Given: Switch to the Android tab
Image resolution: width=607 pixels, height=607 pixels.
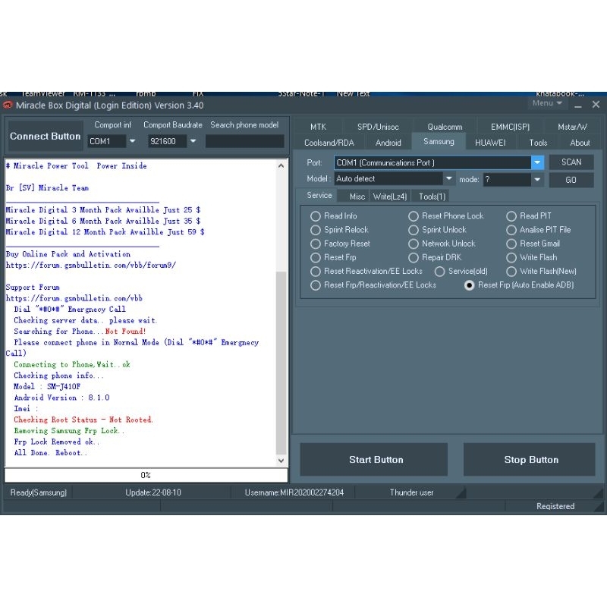Looking at the screenshot, I should pos(388,143).
